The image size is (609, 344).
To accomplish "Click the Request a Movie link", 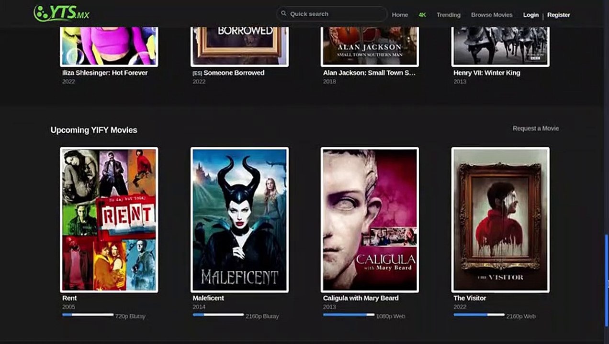I will pyautogui.click(x=535, y=128).
